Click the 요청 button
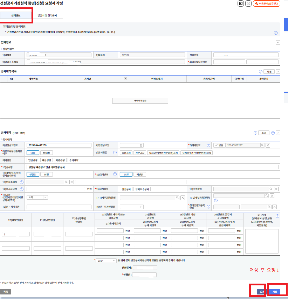 [262, 292]
